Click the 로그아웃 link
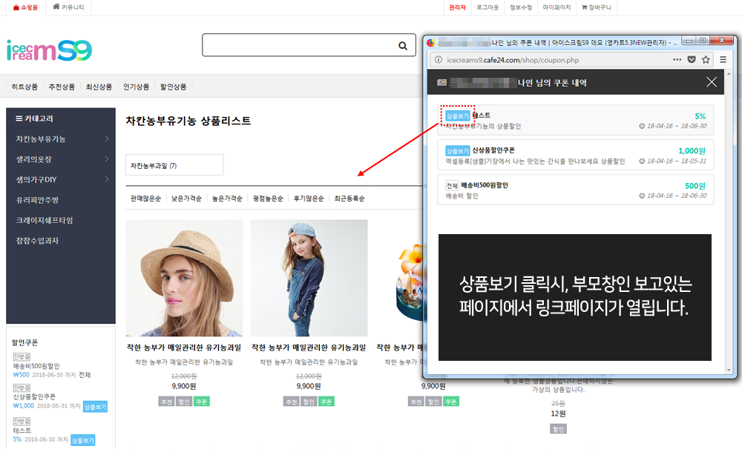Screen dimensions: 742x449 tap(488, 7)
